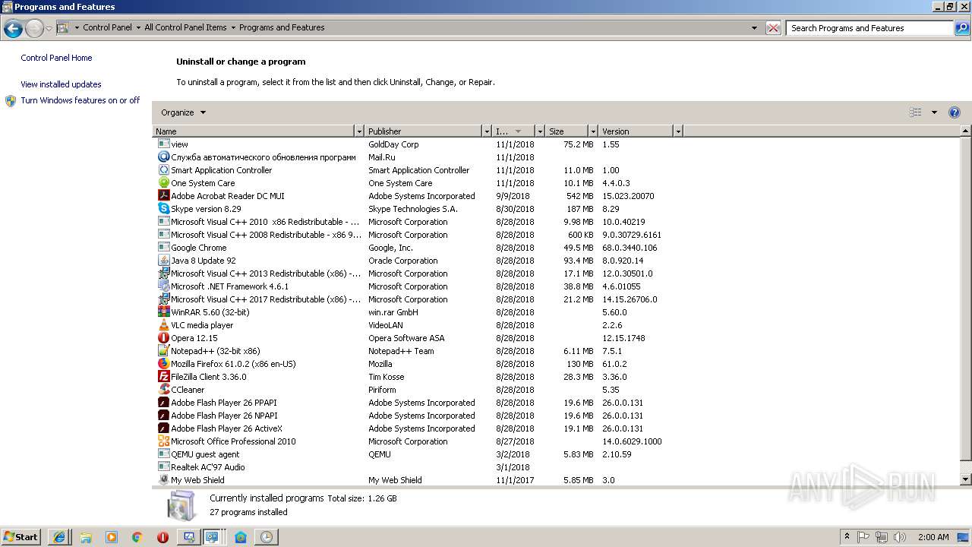Click the Back navigation arrow

tap(13, 29)
